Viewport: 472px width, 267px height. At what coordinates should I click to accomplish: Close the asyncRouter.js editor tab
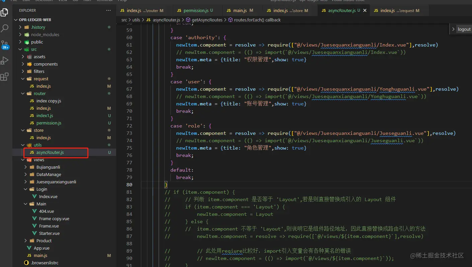[365, 11]
